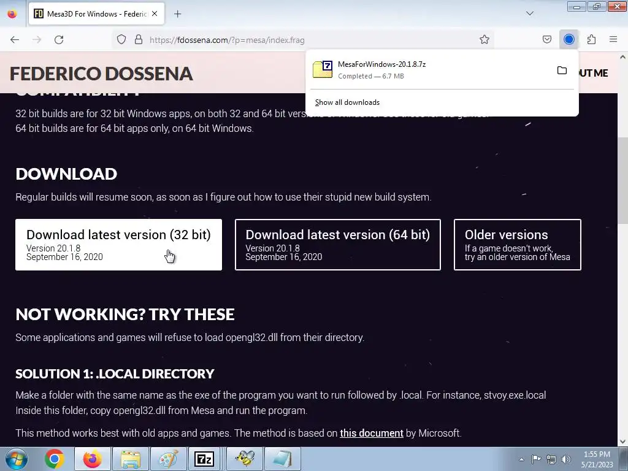Open the Windows Start menu

[x=17, y=459]
